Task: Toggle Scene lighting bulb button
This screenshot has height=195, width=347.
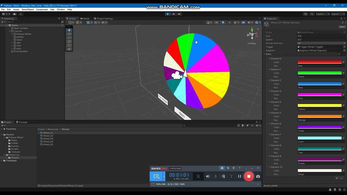Action: [223, 22]
